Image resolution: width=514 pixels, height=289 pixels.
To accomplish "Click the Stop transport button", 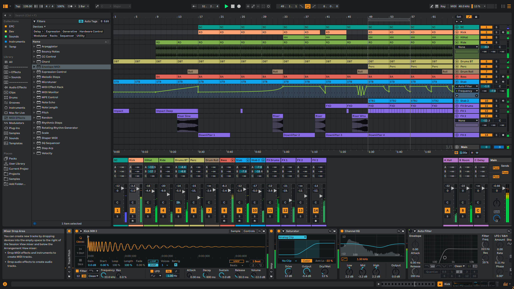I will pos(233,6).
